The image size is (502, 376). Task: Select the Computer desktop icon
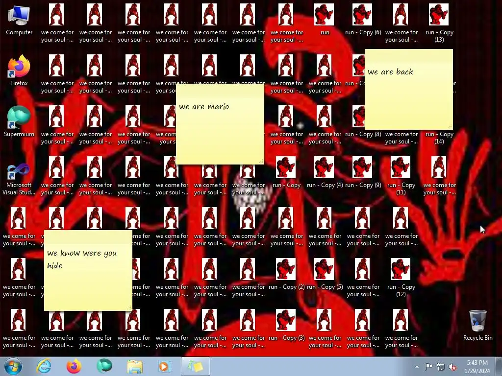click(19, 20)
